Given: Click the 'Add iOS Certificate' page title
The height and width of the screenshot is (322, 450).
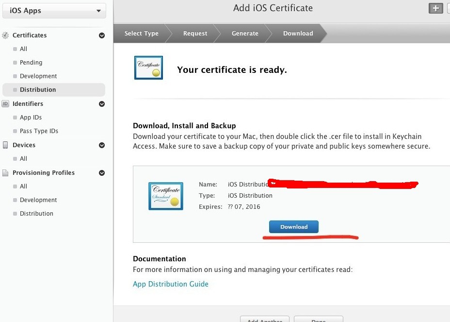Looking at the screenshot, I should click(273, 8).
